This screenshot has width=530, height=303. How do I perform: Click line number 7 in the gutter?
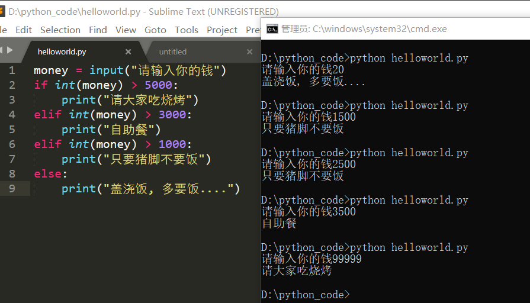12,159
